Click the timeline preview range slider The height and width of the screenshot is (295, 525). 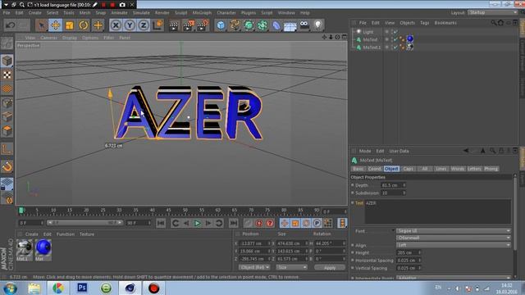(x=84, y=223)
